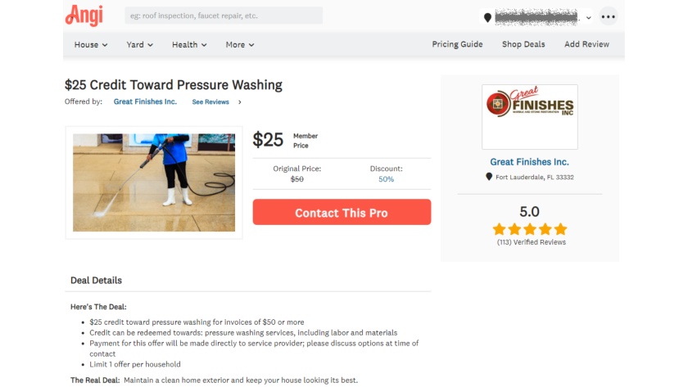Click the See Reviews link
Image resolution: width=688 pixels, height=387 pixels.
(210, 102)
